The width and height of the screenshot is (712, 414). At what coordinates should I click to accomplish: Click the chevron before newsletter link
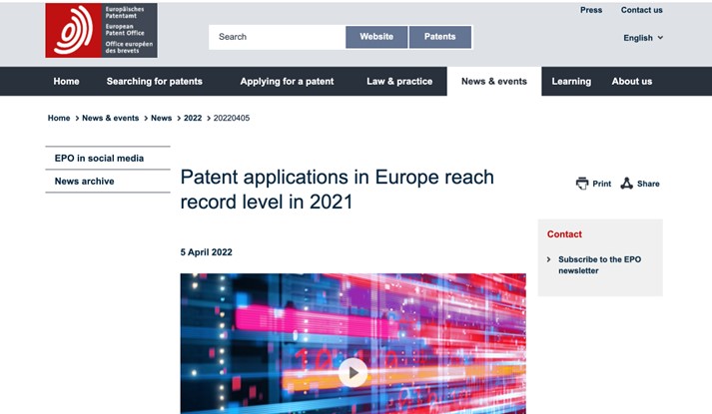(x=548, y=259)
